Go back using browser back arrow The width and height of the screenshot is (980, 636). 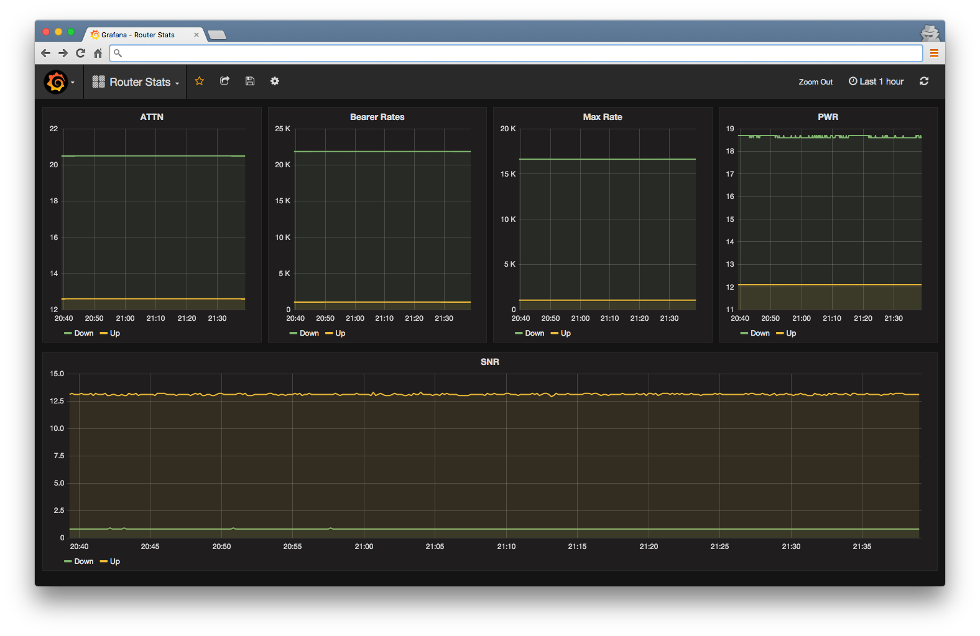coord(45,53)
